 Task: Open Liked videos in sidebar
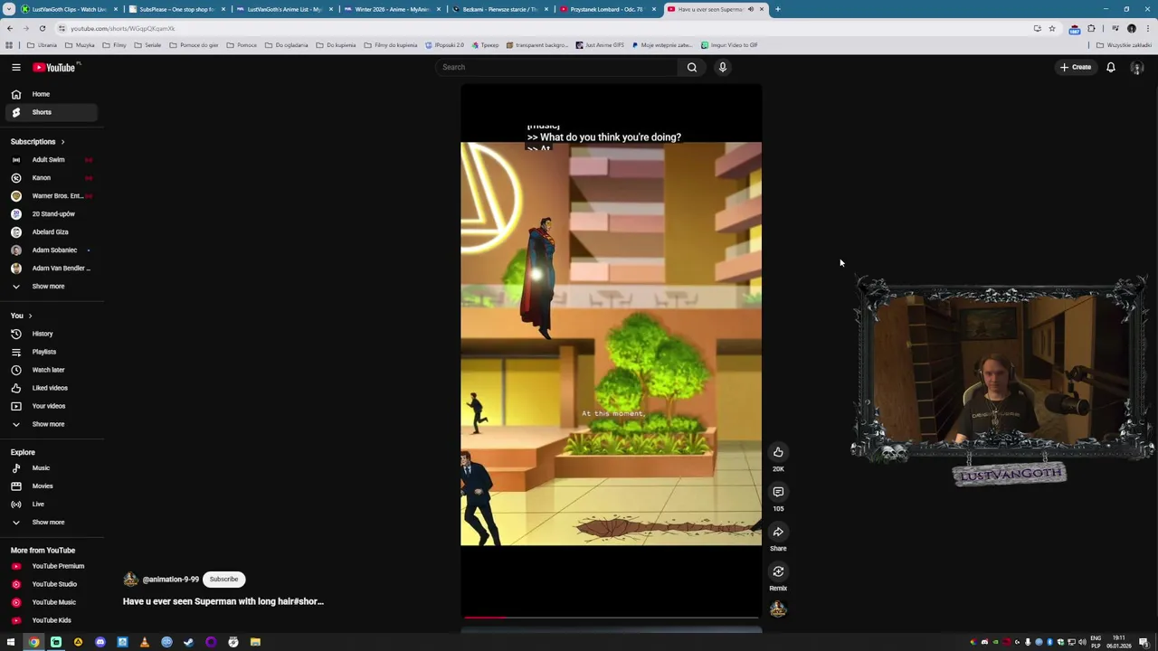pyautogui.click(x=49, y=388)
